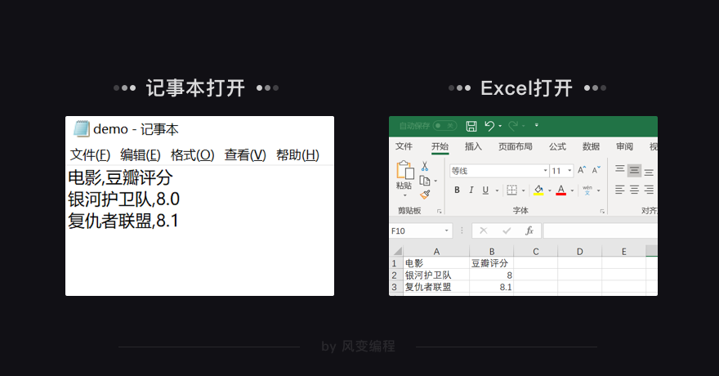The image size is (719, 376).
Task: Open the 格式(O) menu in Notepad
Action: (192, 155)
